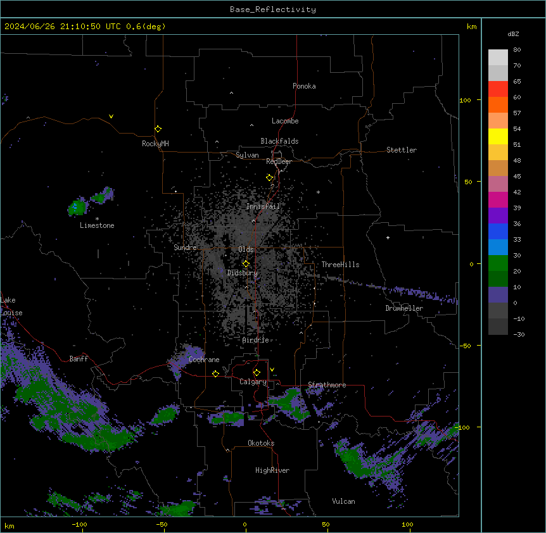Image resolution: width=546 pixels, height=533 pixels.
Task: Click the Okotoks label
Action: [x=261, y=443]
